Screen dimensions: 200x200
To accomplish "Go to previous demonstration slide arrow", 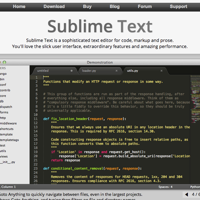I will [186, 195].
